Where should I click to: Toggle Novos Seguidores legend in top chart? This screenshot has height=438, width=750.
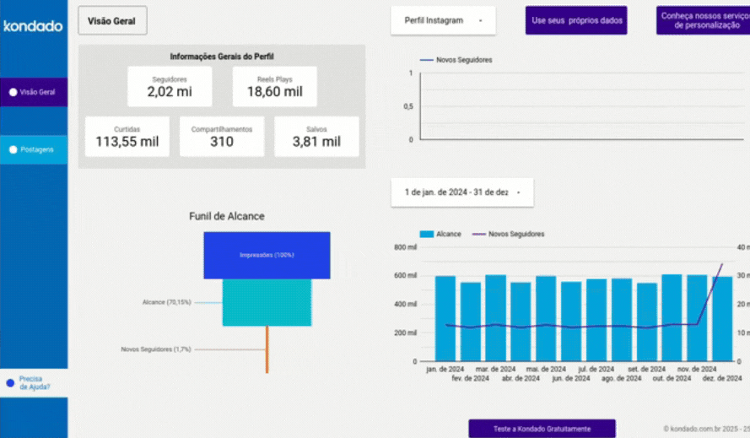click(x=456, y=60)
